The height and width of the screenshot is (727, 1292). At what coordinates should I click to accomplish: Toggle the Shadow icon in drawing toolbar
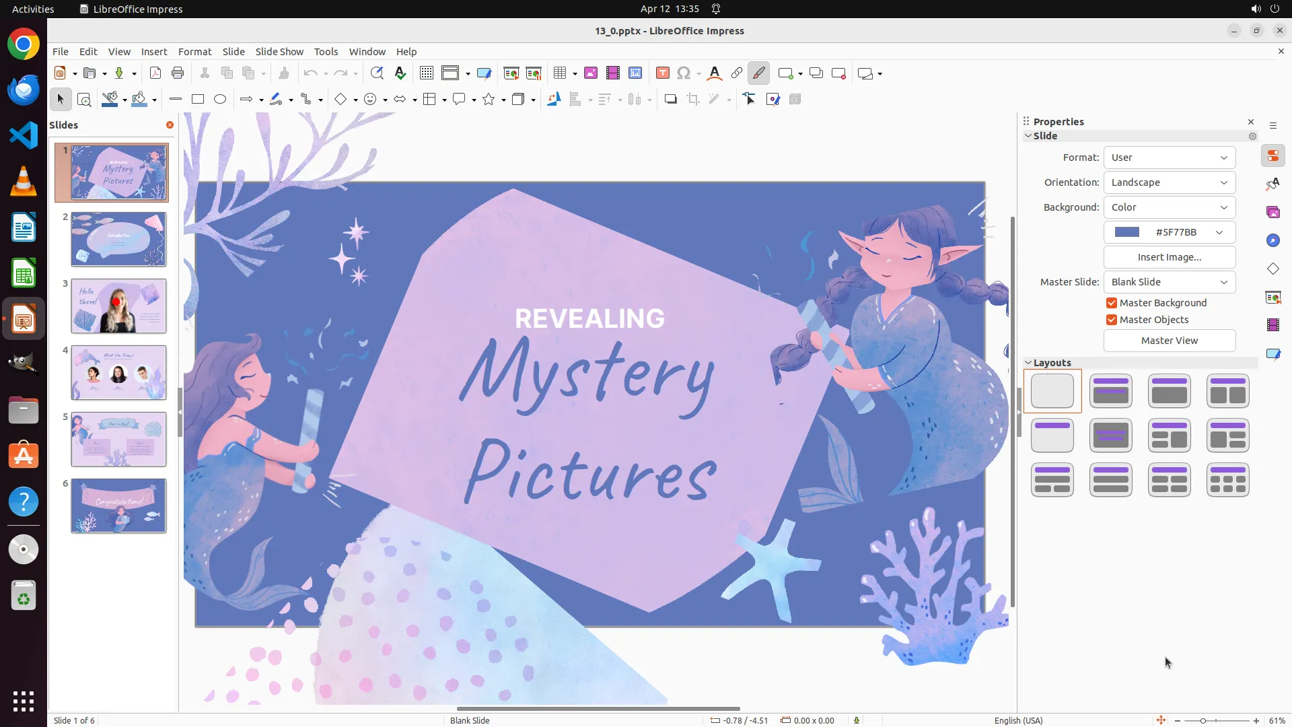tap(670, 100)
